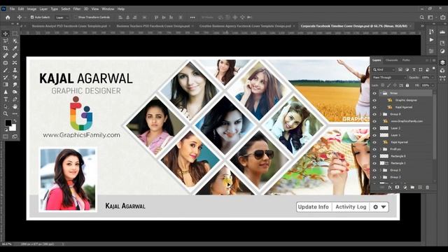
Task: Filter layers by pixel layers icon
Action: click(x=400, y=70)
